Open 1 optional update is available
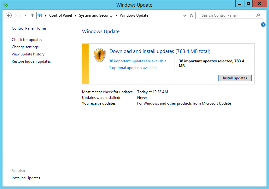269x189 pixels. 133,68
